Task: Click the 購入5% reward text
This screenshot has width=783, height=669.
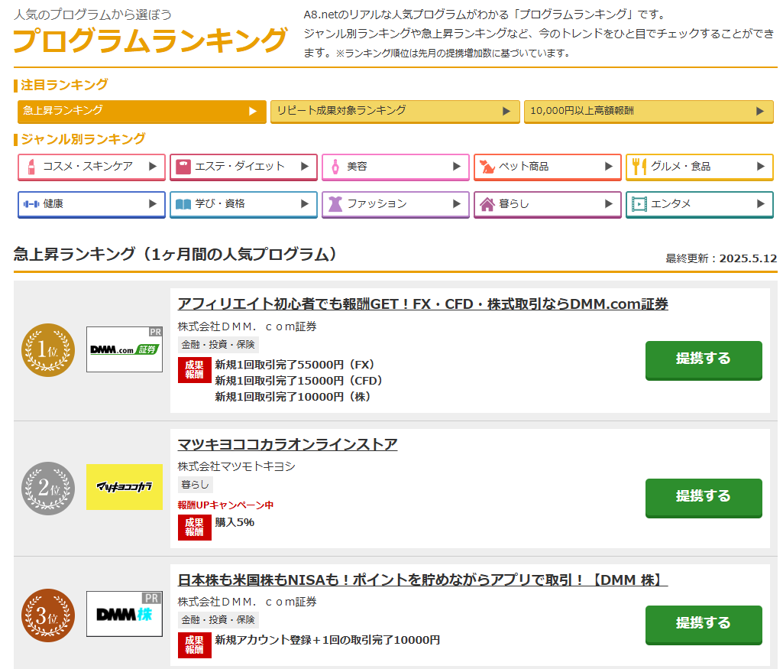Action: (235, 523)
